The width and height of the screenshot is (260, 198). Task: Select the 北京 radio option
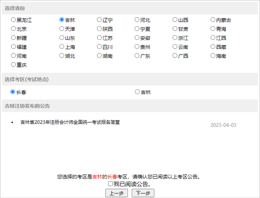[x=14, y=29]
